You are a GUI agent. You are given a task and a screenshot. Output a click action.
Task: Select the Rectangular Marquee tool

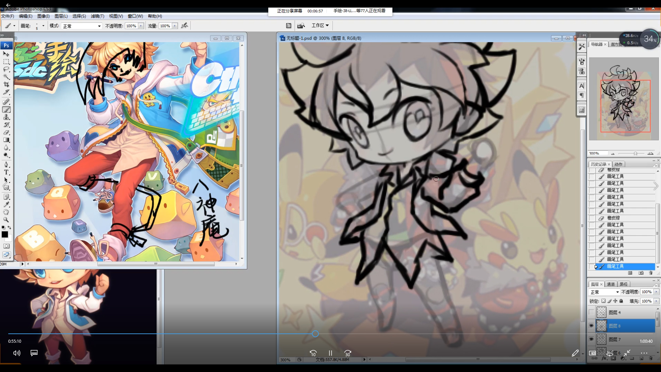pos(6,62)
